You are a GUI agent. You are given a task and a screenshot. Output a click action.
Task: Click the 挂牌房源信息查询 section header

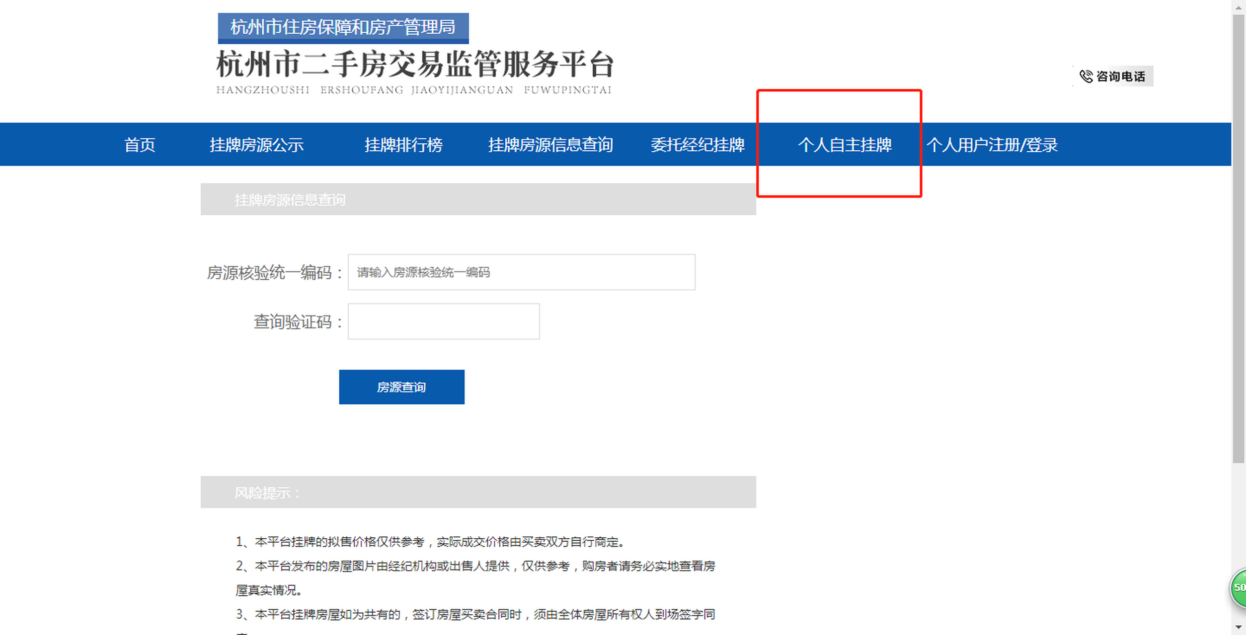(x=478, y=199)
